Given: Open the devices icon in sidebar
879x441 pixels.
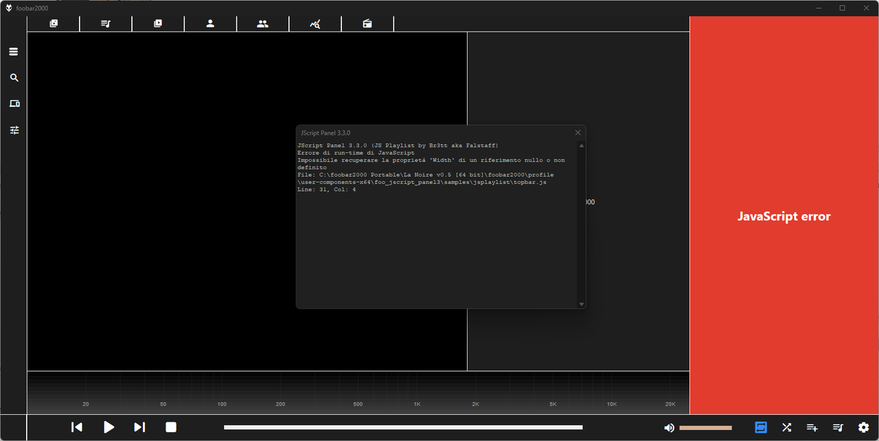Looking at the screenshot, I should tap(14, 104).
